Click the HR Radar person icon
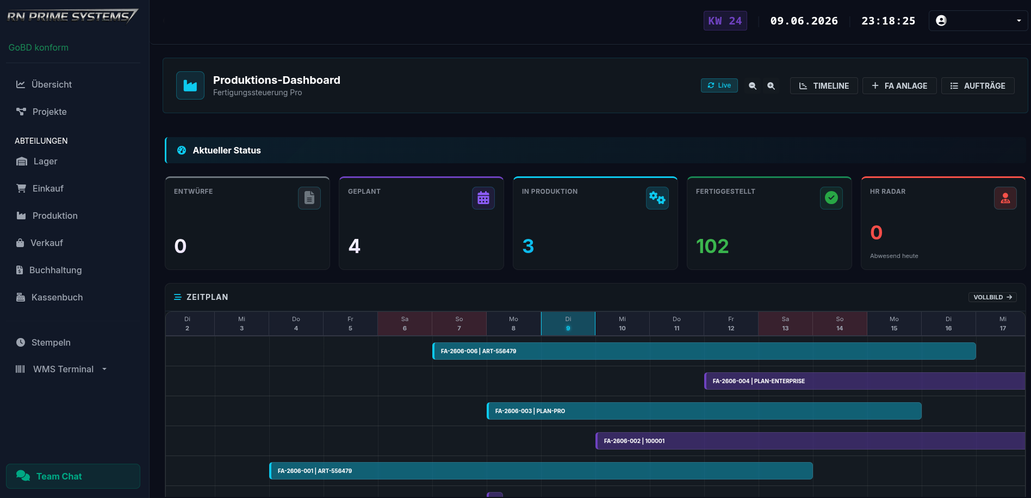 1005,198
